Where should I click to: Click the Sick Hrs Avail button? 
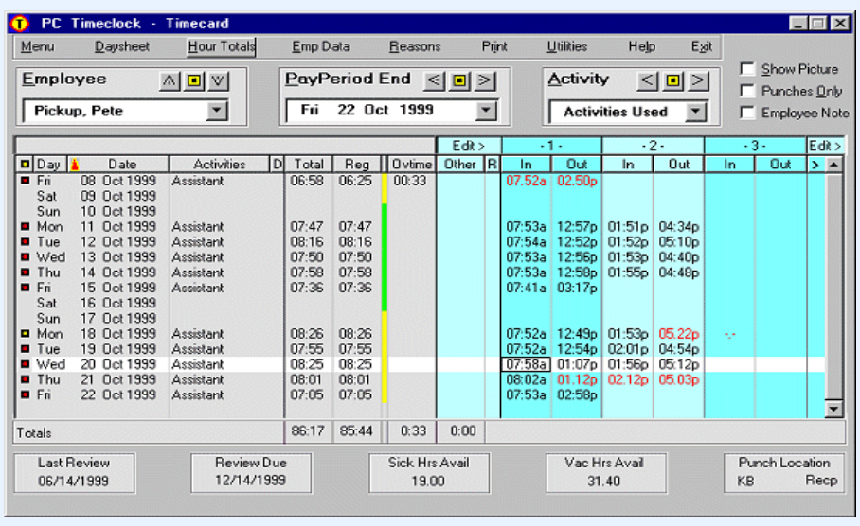(429, 472)
